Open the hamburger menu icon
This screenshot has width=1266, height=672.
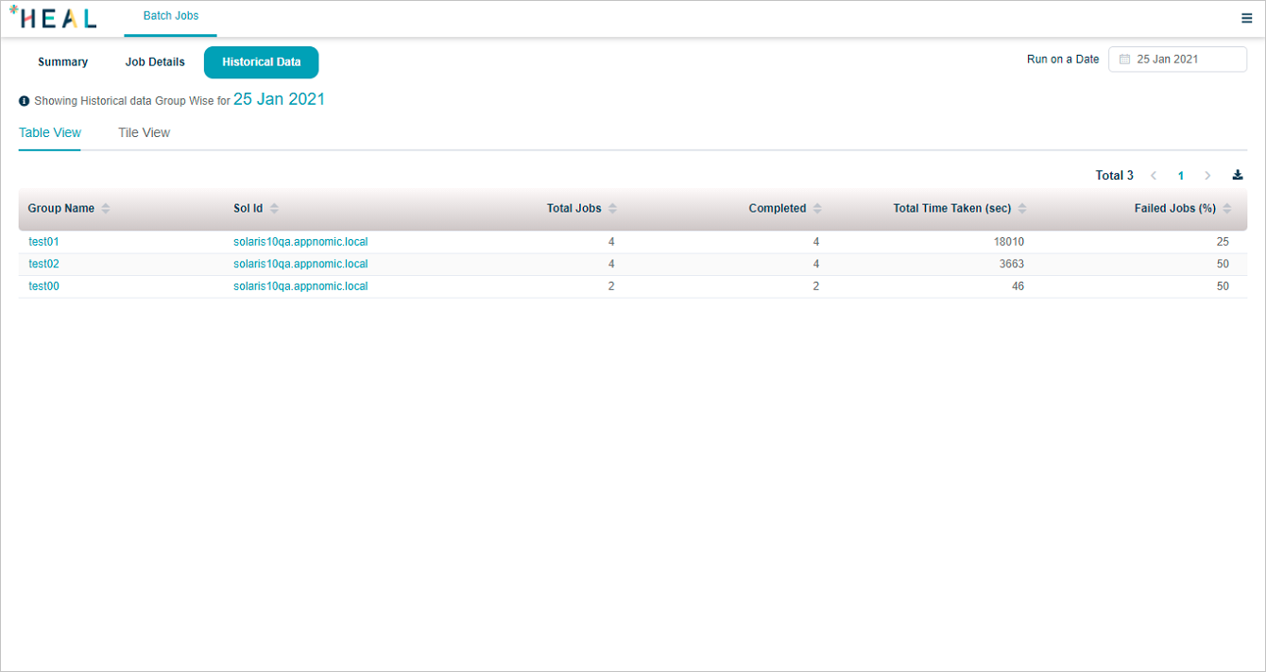(1246, 18)
